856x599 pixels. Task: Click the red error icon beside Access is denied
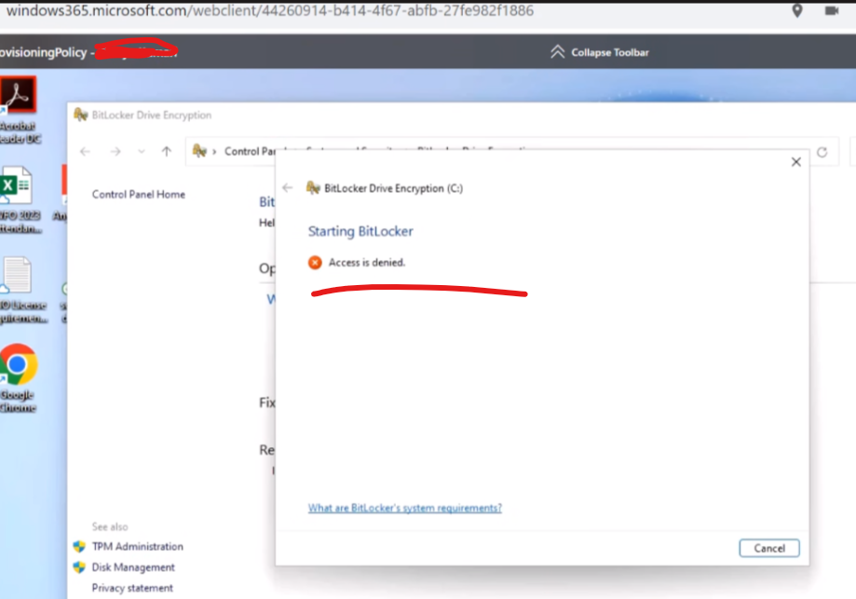(x=315, y=263)
